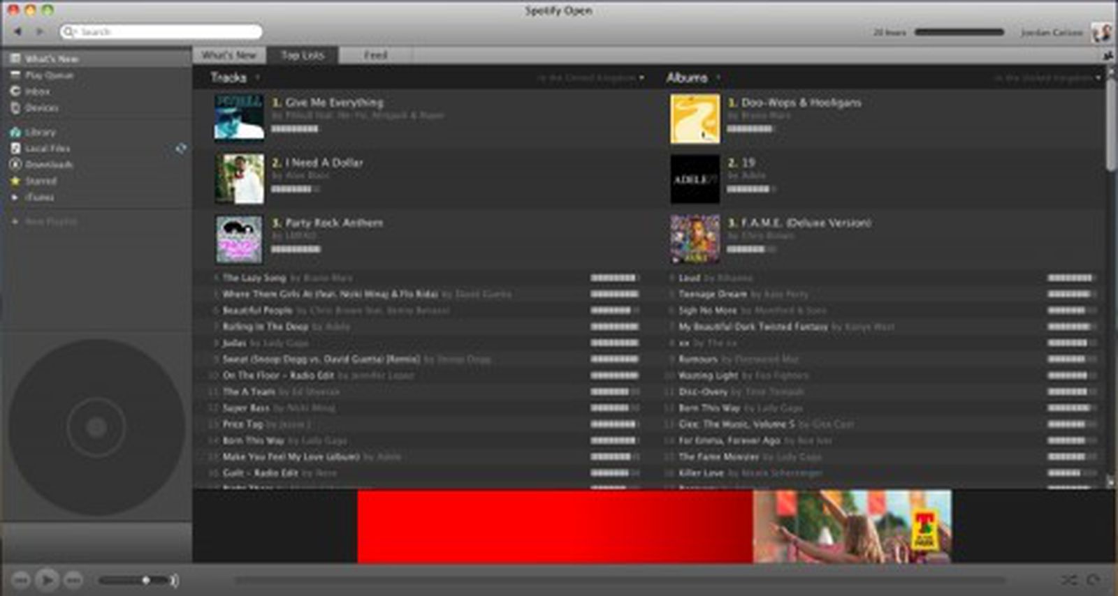Viewport: 1118px width, 596px height.
Task: Open Jordan Carlson's user name
Action: click(x=1051, y=33)
